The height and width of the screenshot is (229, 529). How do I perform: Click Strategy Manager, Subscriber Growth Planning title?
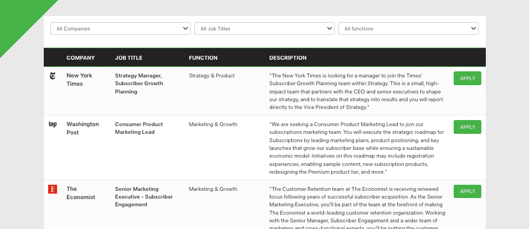139,84
